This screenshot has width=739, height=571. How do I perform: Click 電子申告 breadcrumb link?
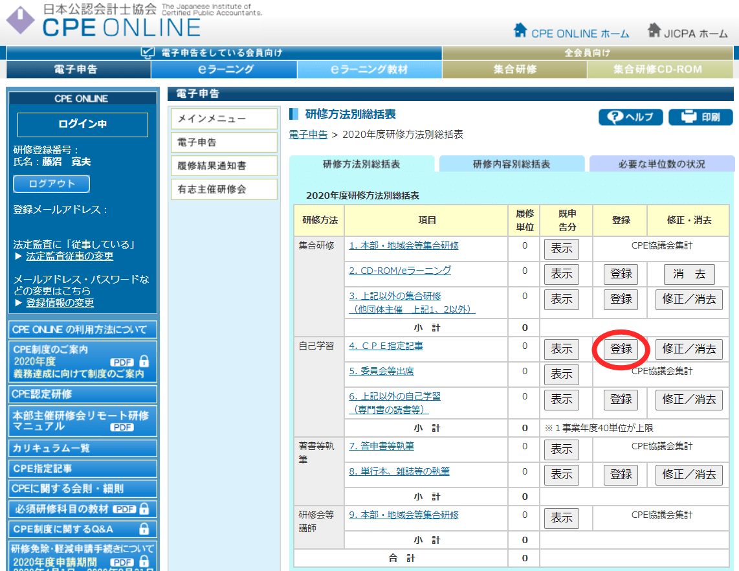tap(308, 135)
